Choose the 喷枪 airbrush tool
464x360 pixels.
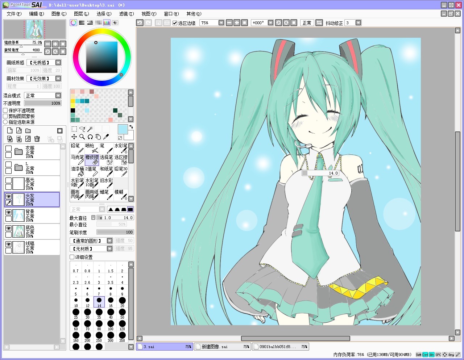point(92,148)
